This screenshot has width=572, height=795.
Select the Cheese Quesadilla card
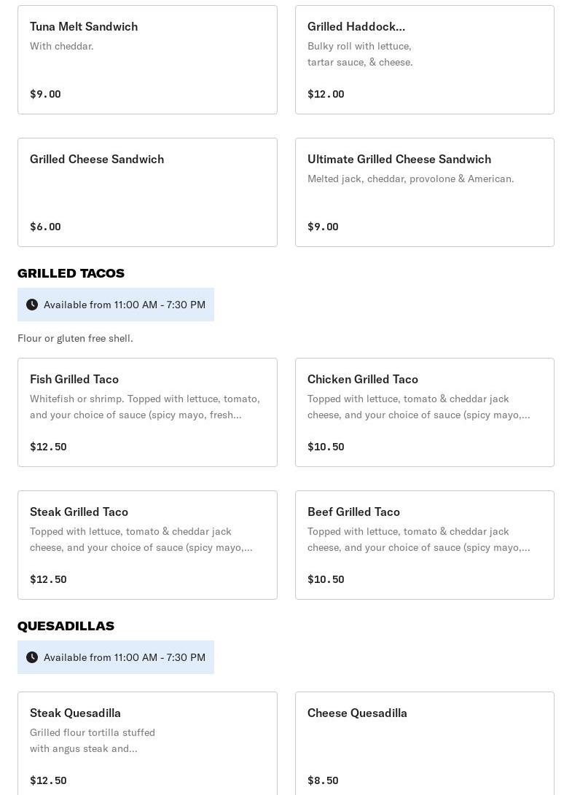pos(424,743)
